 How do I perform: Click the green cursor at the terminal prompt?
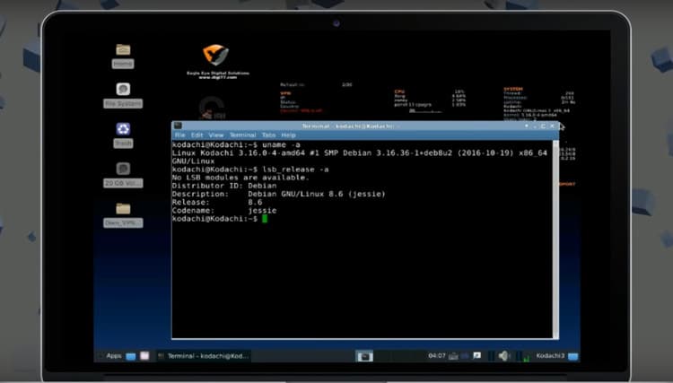(265, 219)
